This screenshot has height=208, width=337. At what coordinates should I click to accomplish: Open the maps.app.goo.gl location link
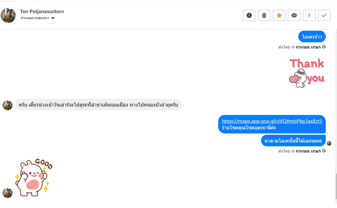[272, 121]
